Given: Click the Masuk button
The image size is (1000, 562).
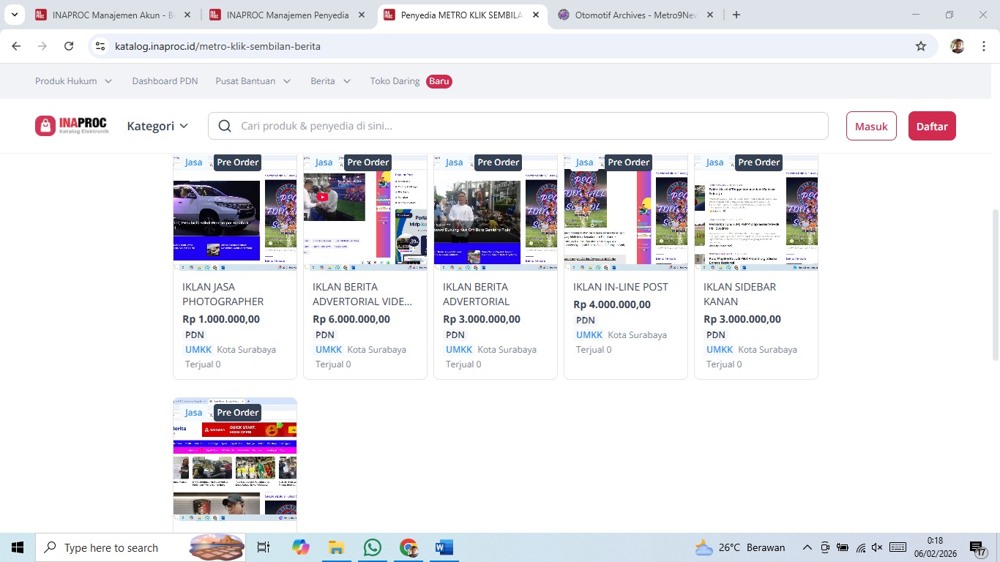Looking at the screenshot, I should 871,126.
